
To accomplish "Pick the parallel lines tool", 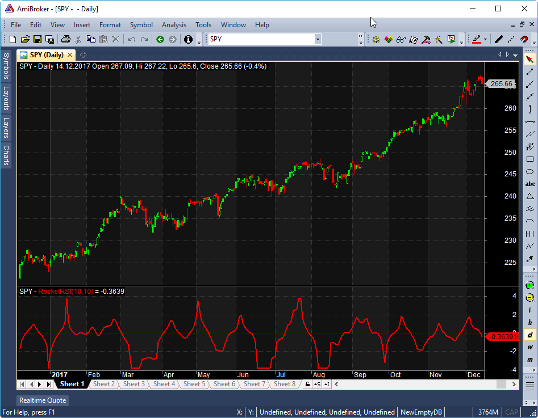I will [x=530, y=134].
